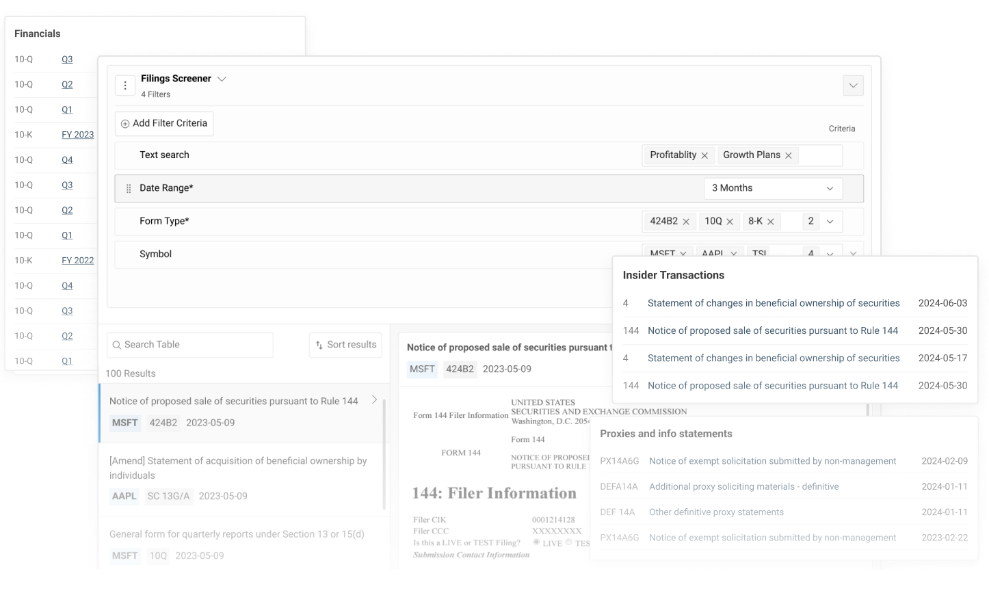Image resolution: width=989 pixels, height=591 pixels.
Task: Remove the Profitablity text search chip
Action: 705,155
